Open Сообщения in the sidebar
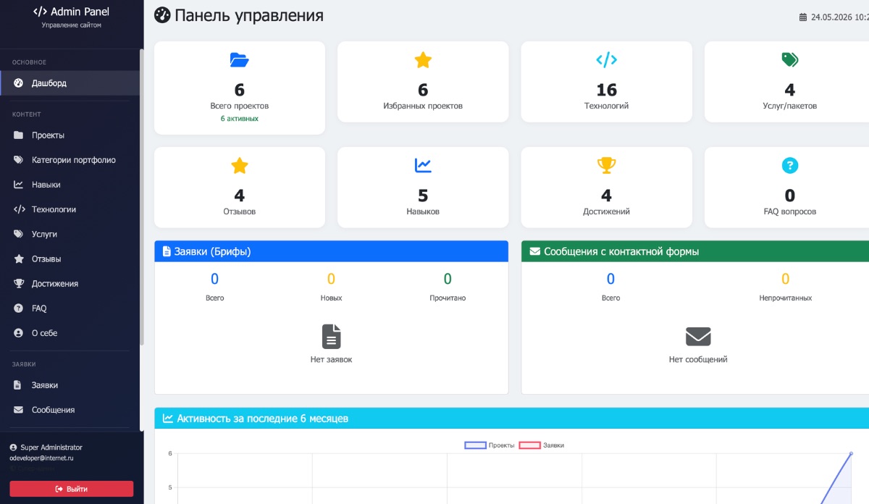This screenshot has width=869, height=504. point(70,410)
